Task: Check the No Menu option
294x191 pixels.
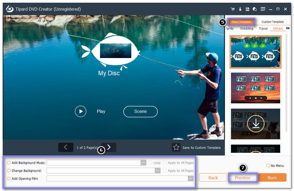Action: tap(268, 165)
